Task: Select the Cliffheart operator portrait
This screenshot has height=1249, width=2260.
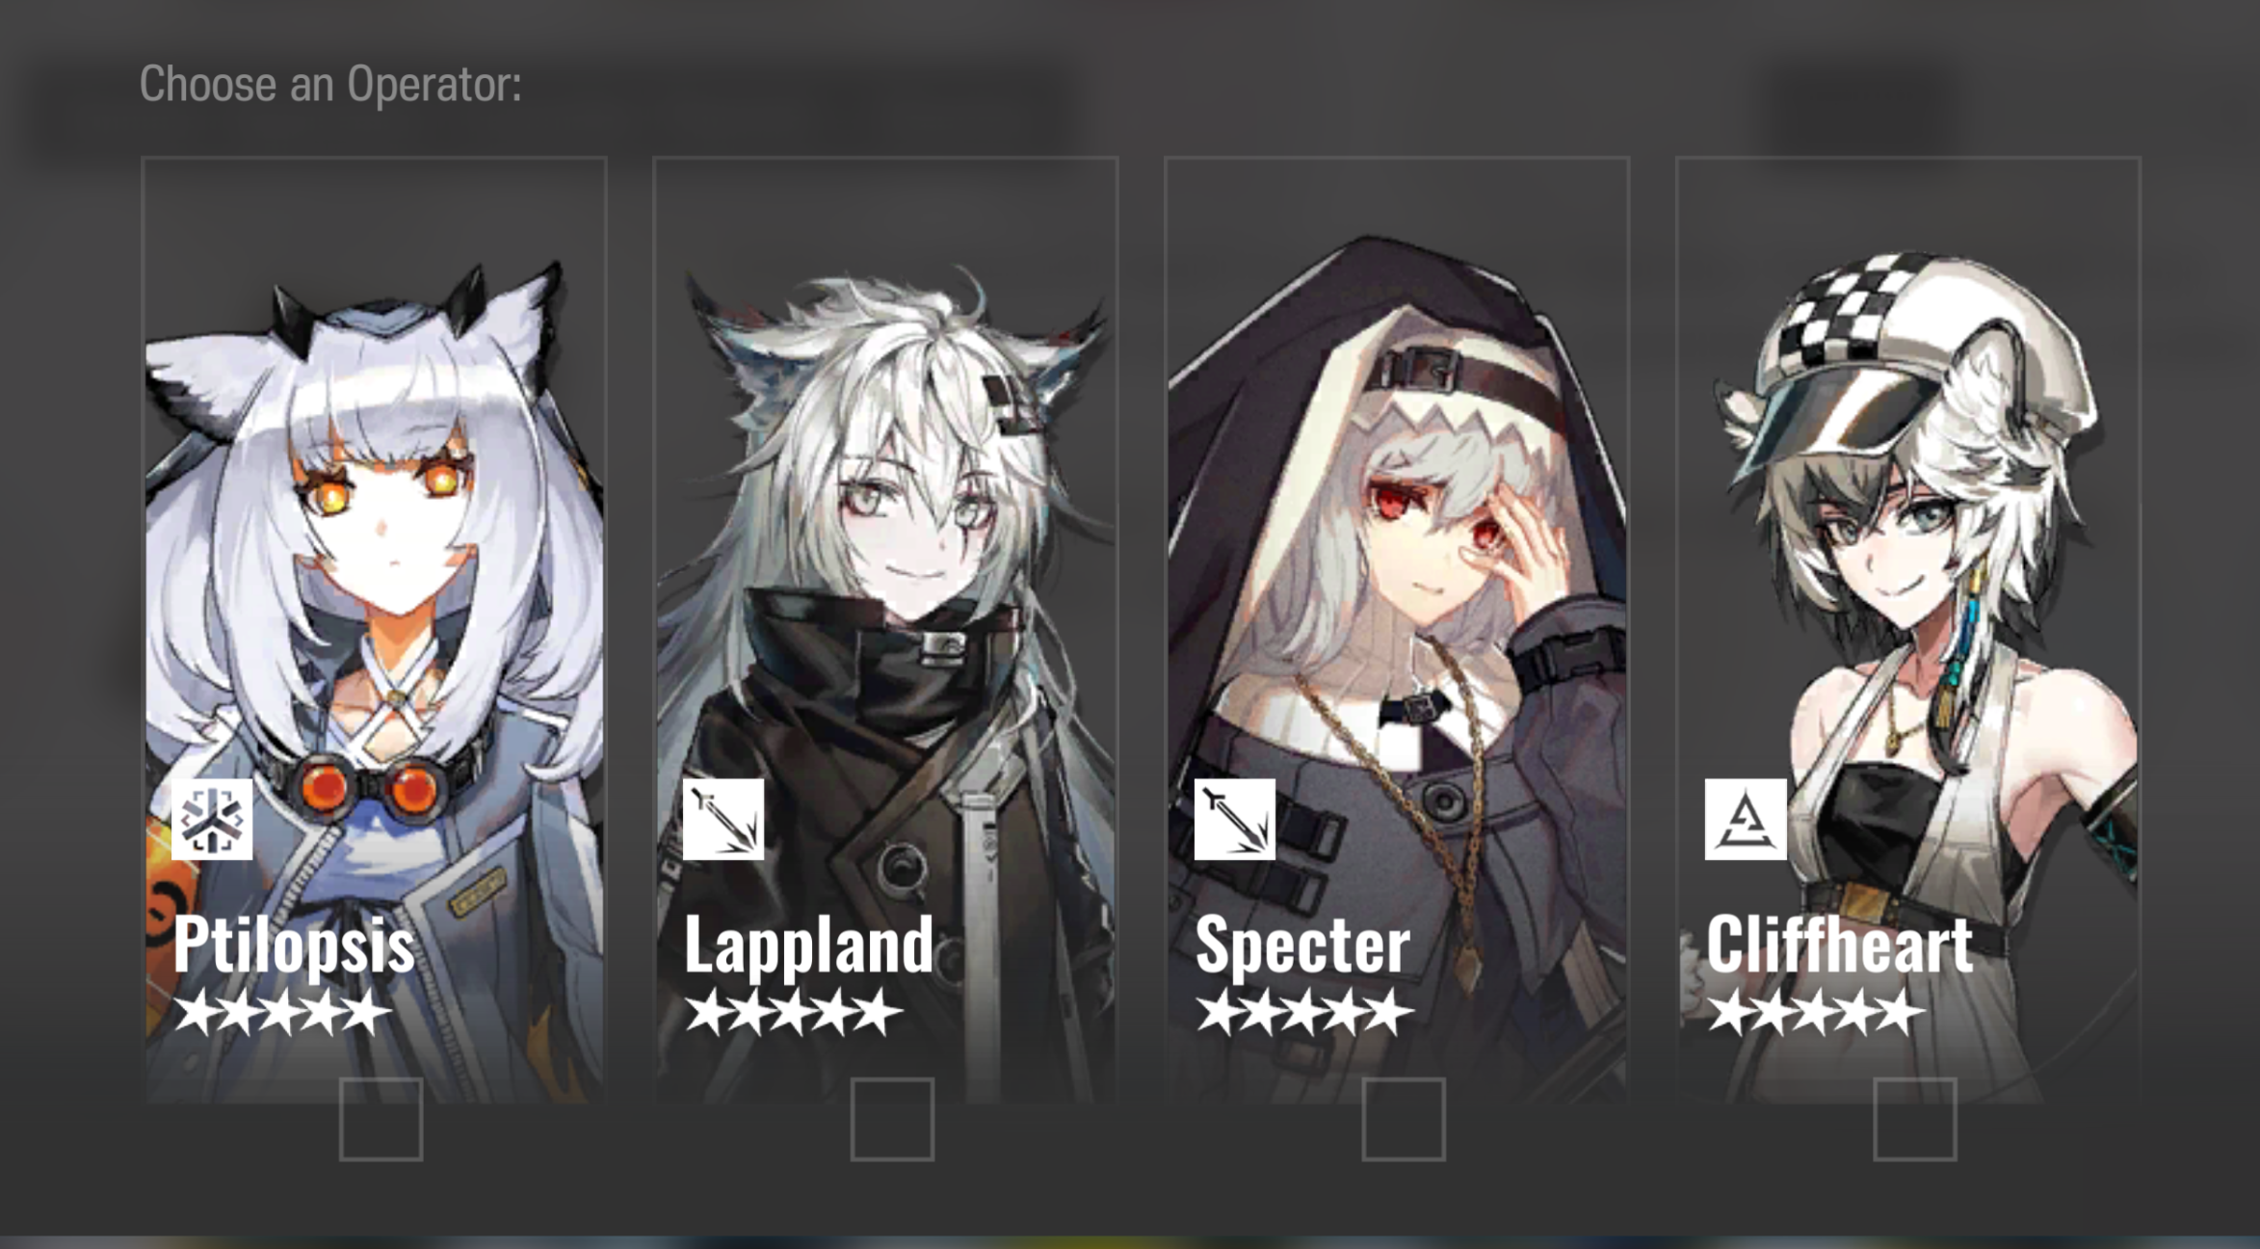Action: (x=1909, y=630)
